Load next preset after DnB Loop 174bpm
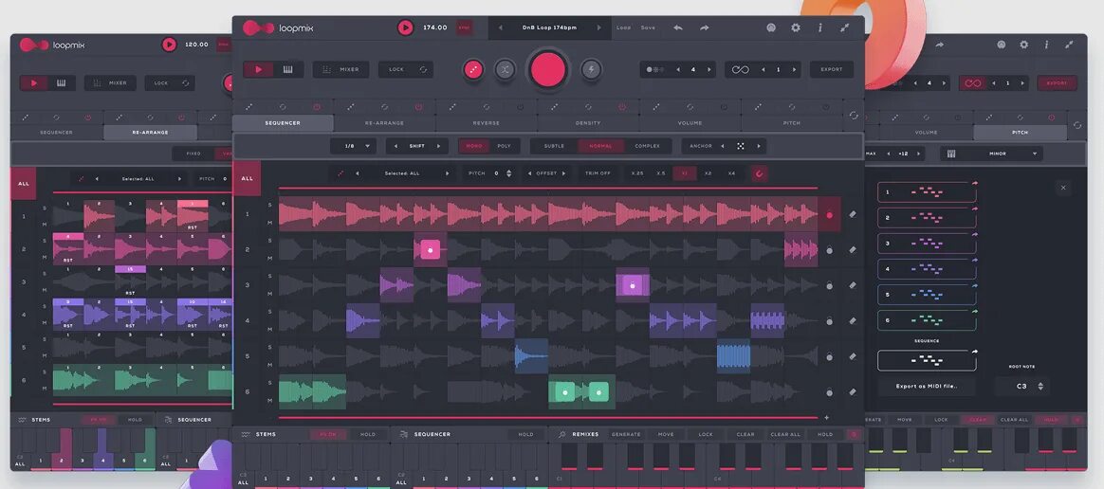Screen dimensions: 1104x489 (x=599, y=27)
